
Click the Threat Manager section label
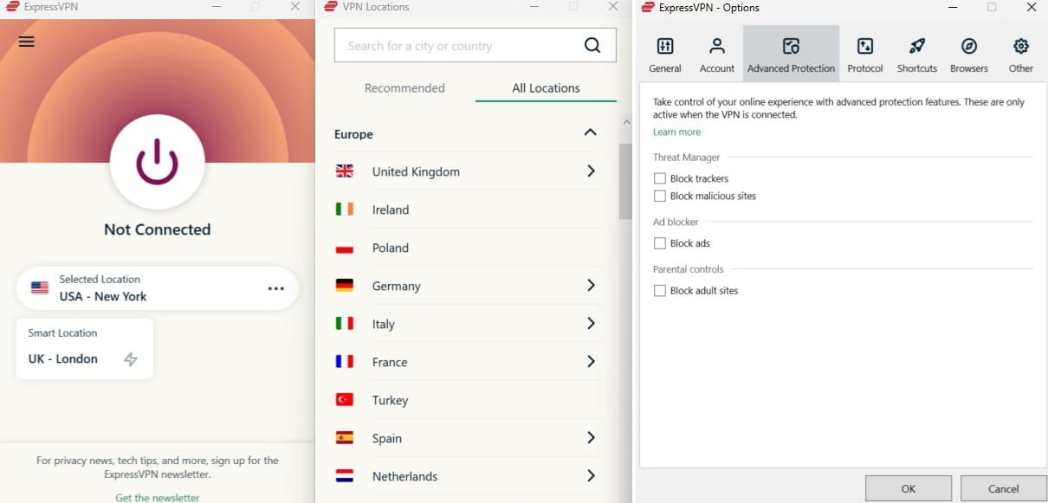coord(686,158)
